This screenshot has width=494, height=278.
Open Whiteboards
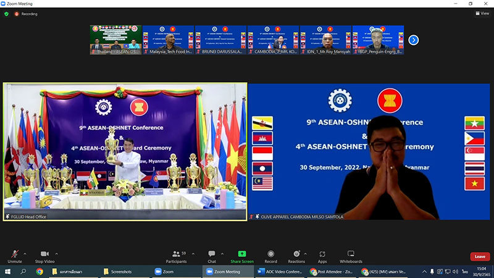pyautogui.click(x=351, y=255)
